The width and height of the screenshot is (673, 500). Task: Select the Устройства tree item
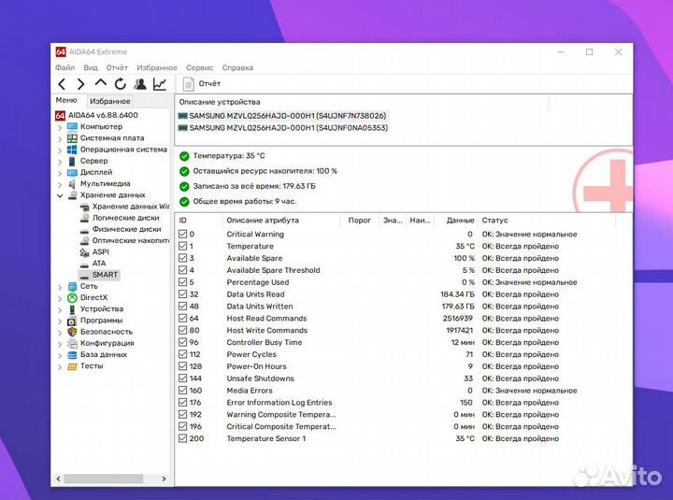(95, 308)
